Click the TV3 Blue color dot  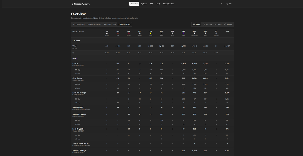tap(183, 33)
